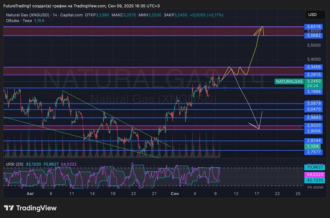The image size is (330, 218).
Task: Click the 2,7577 price level label
Action: [x=314, y=152]
